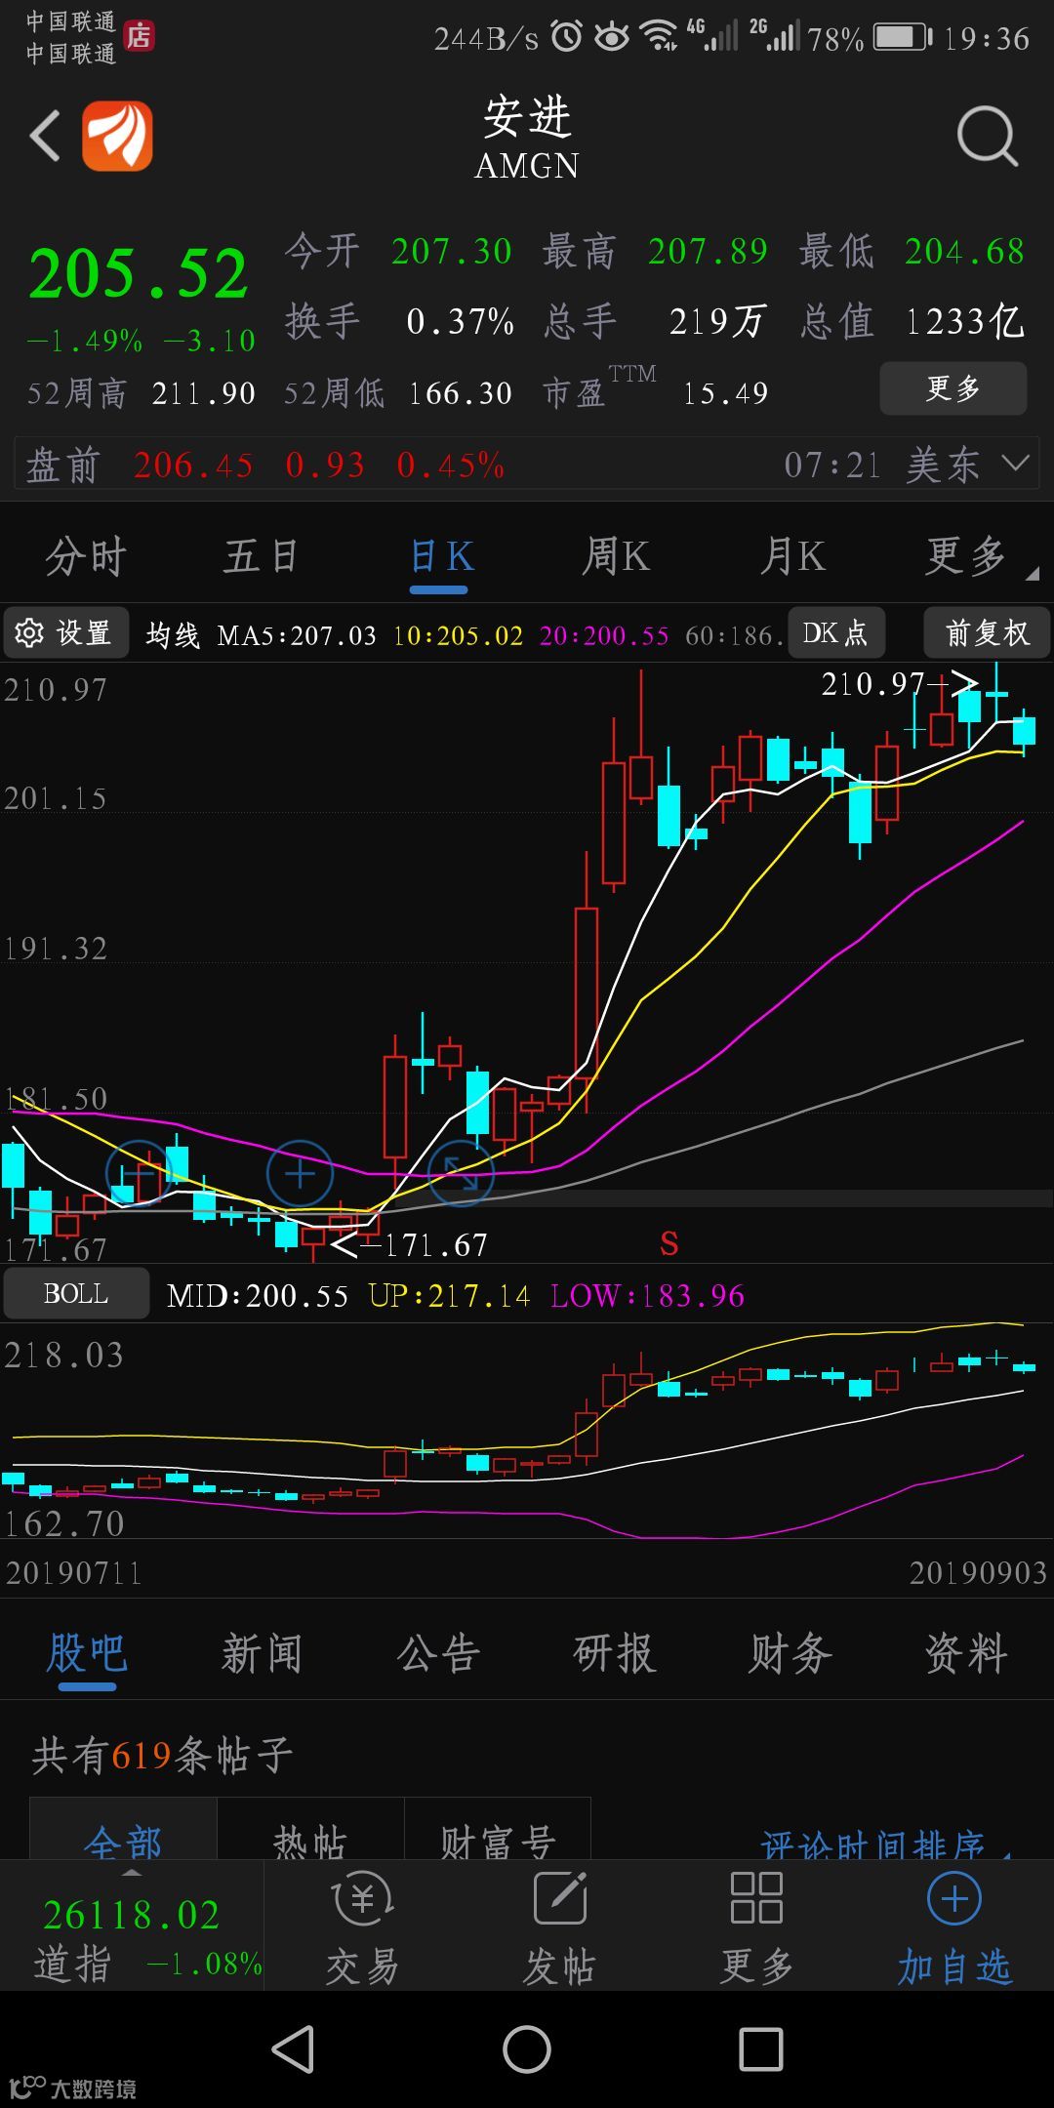Viewport: 1054px width, 2108px height.
Task: Select the 热帖 posts filter
Action: pyautogui.click(x=310, y=1829)
